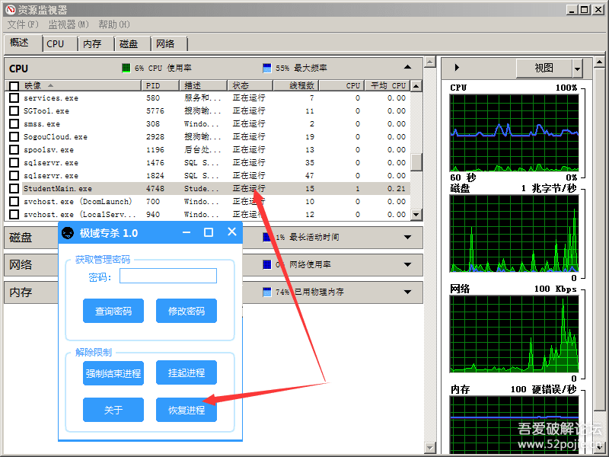Click the memory usage indicator icon

pyautogui.click(x=266, y=292)
